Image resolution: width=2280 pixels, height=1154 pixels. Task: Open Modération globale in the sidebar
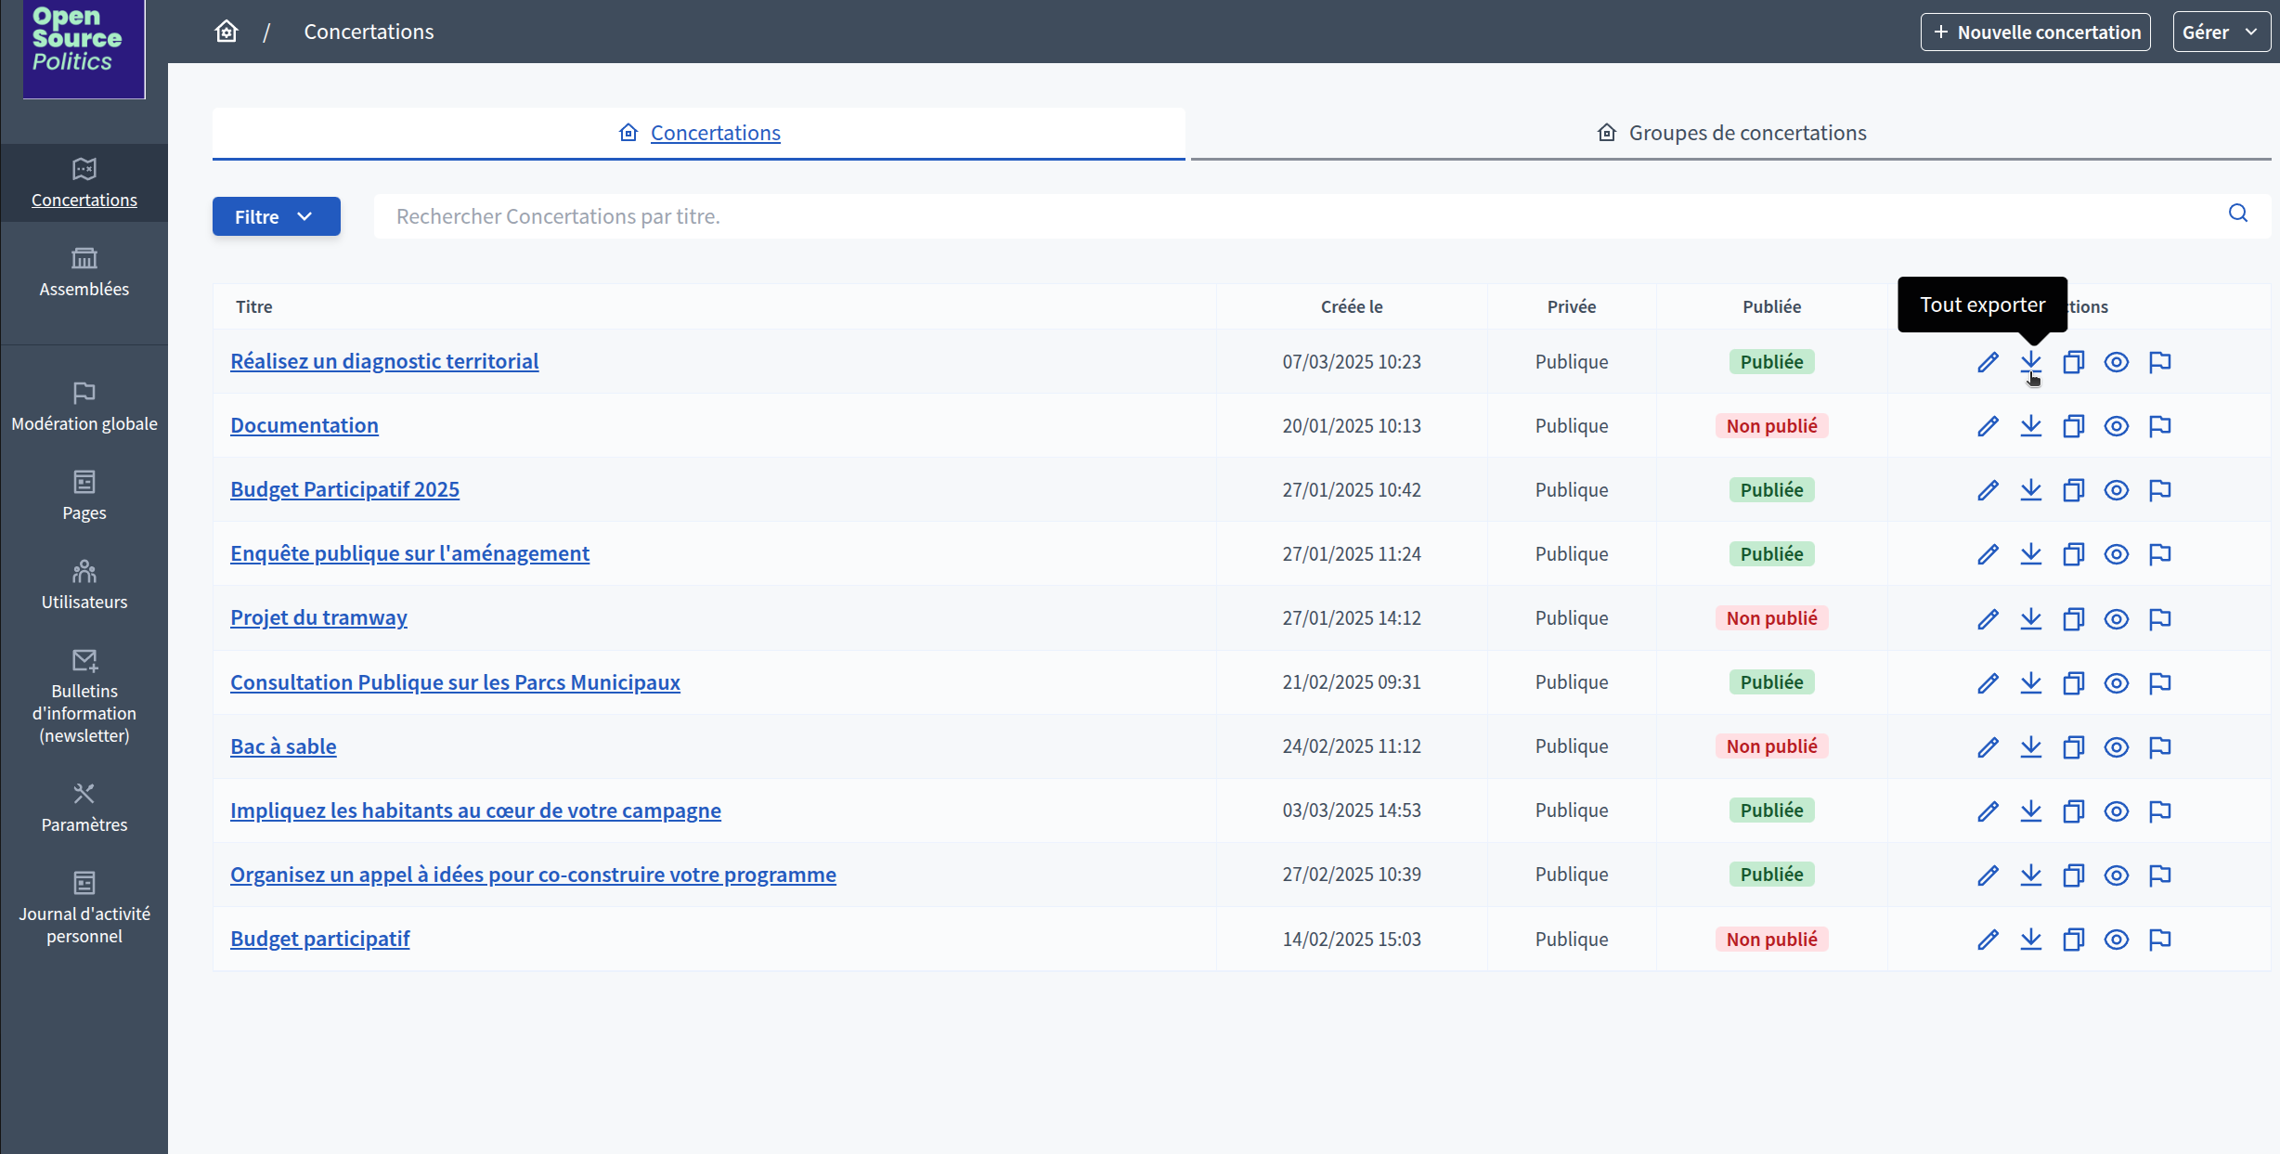84,407
